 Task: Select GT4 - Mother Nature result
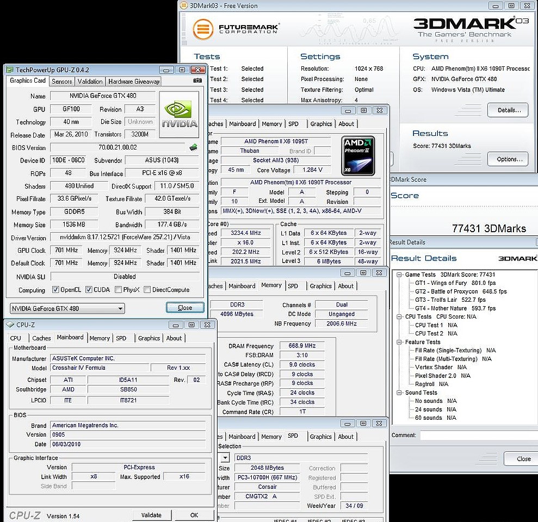click(x=455, y=308)
